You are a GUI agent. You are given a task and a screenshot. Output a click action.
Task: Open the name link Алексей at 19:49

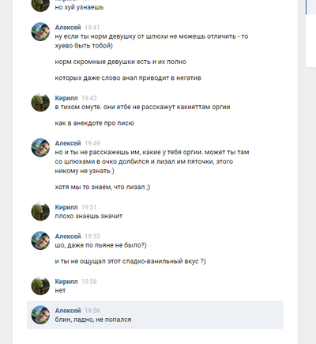[68, 143]
